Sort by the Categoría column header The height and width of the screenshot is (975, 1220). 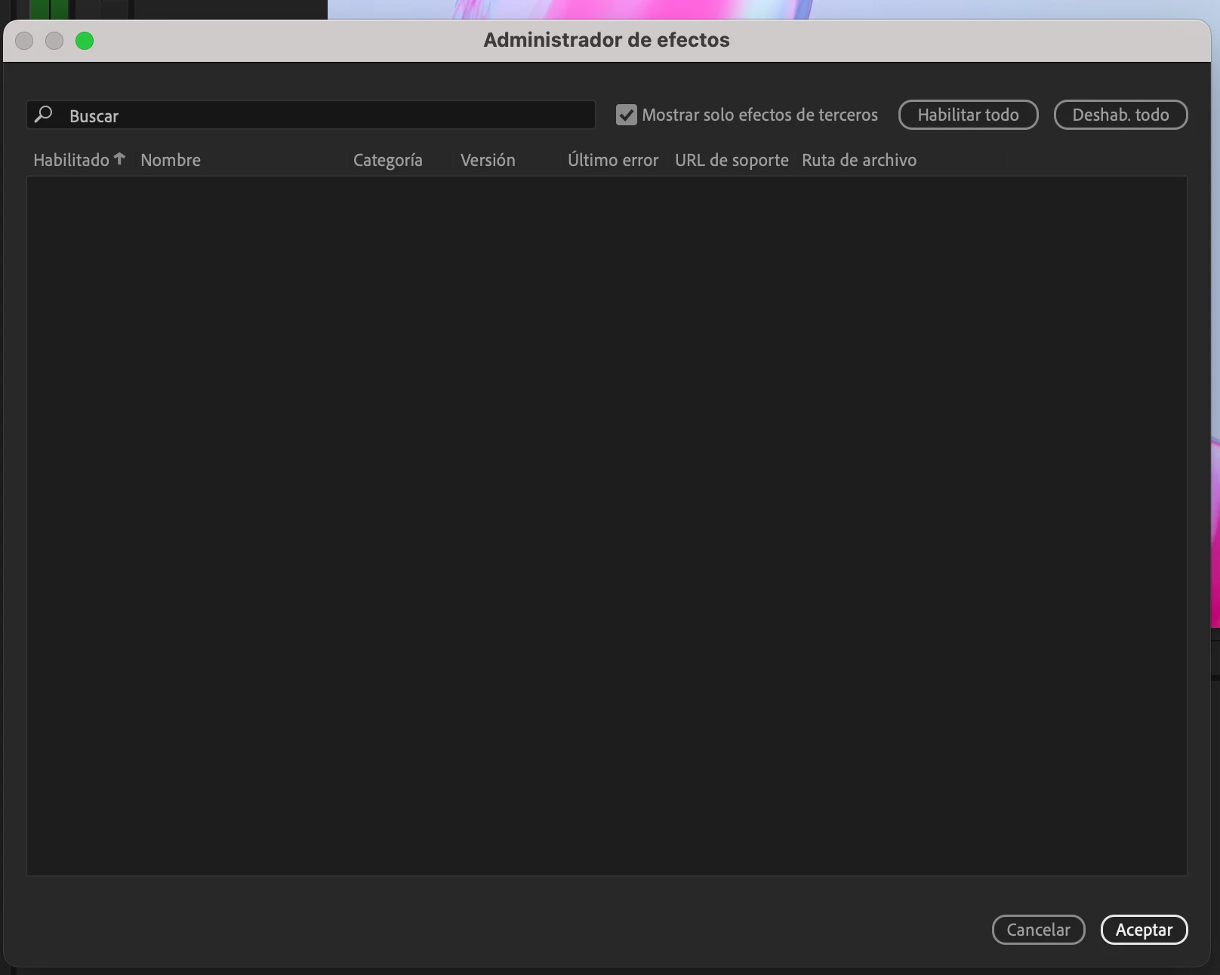(x=388, y=160)
